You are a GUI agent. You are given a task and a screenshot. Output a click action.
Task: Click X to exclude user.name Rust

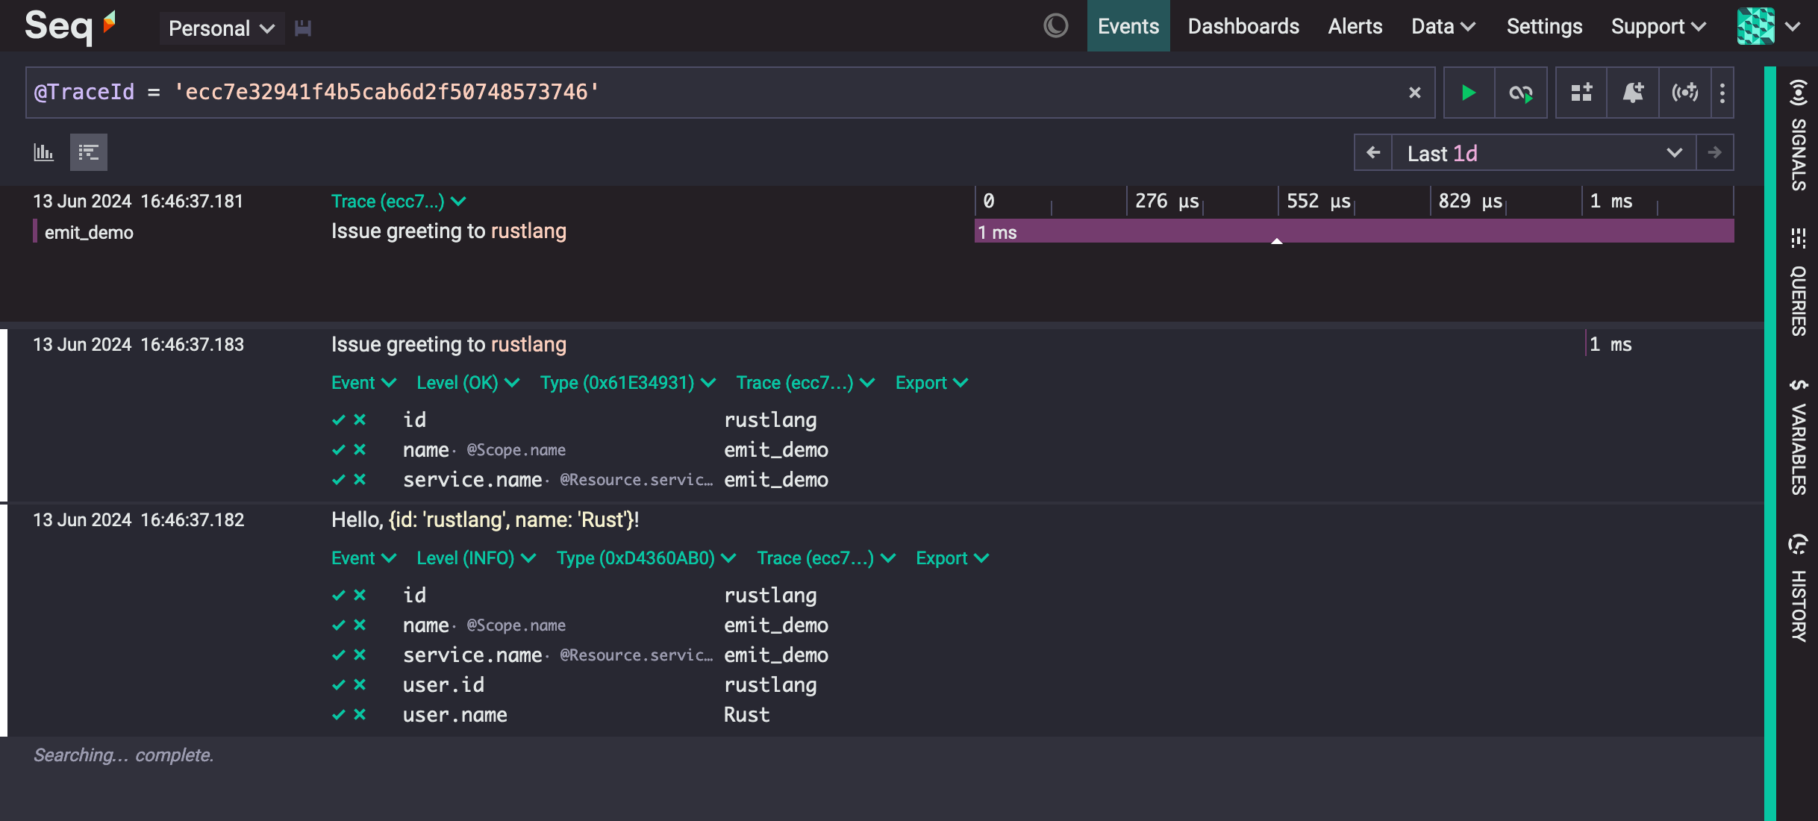pos(360,715)
